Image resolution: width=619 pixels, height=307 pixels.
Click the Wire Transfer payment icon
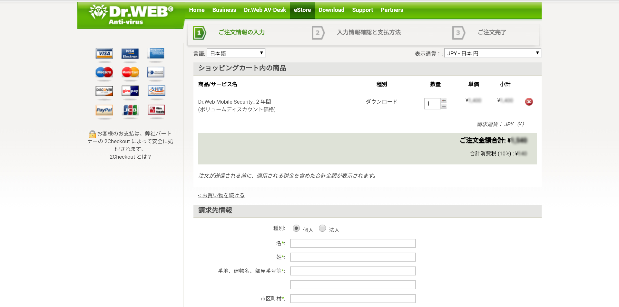[156, 110]
